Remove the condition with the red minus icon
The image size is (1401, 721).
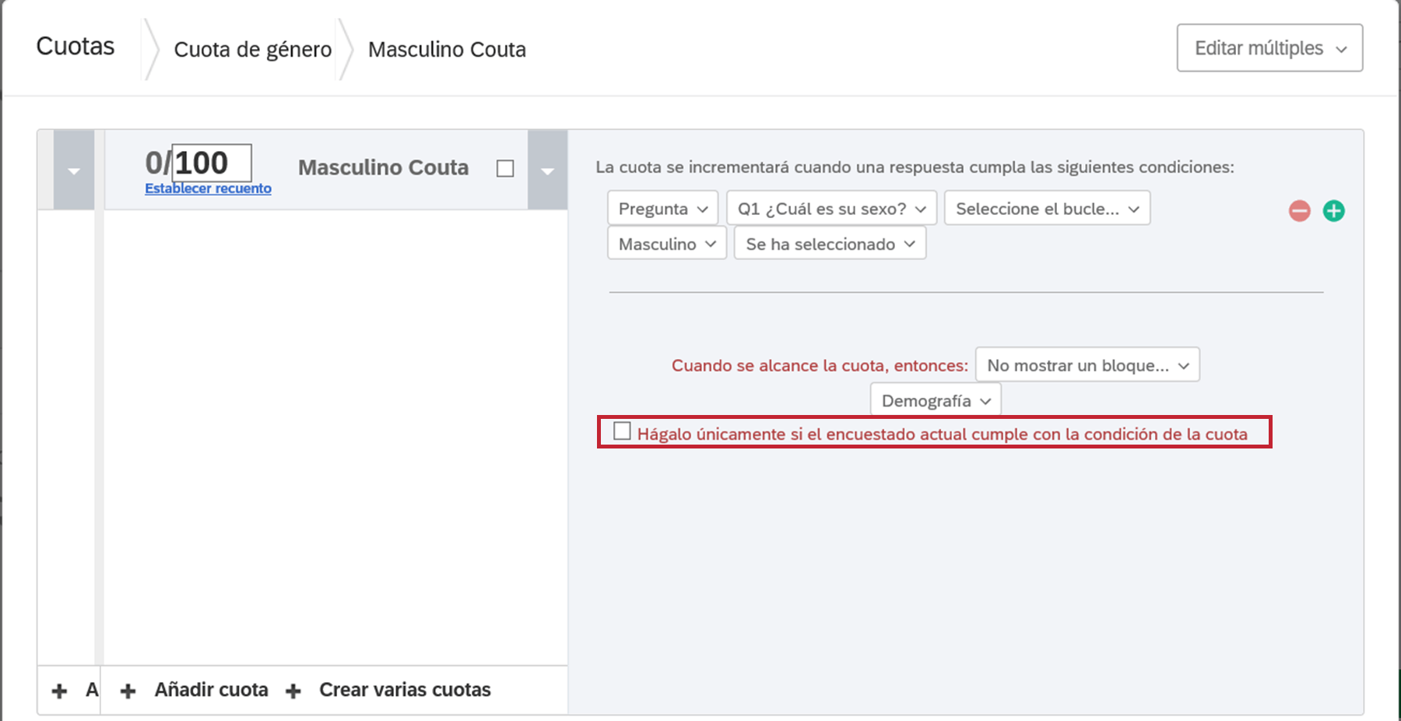point(1299,210)
